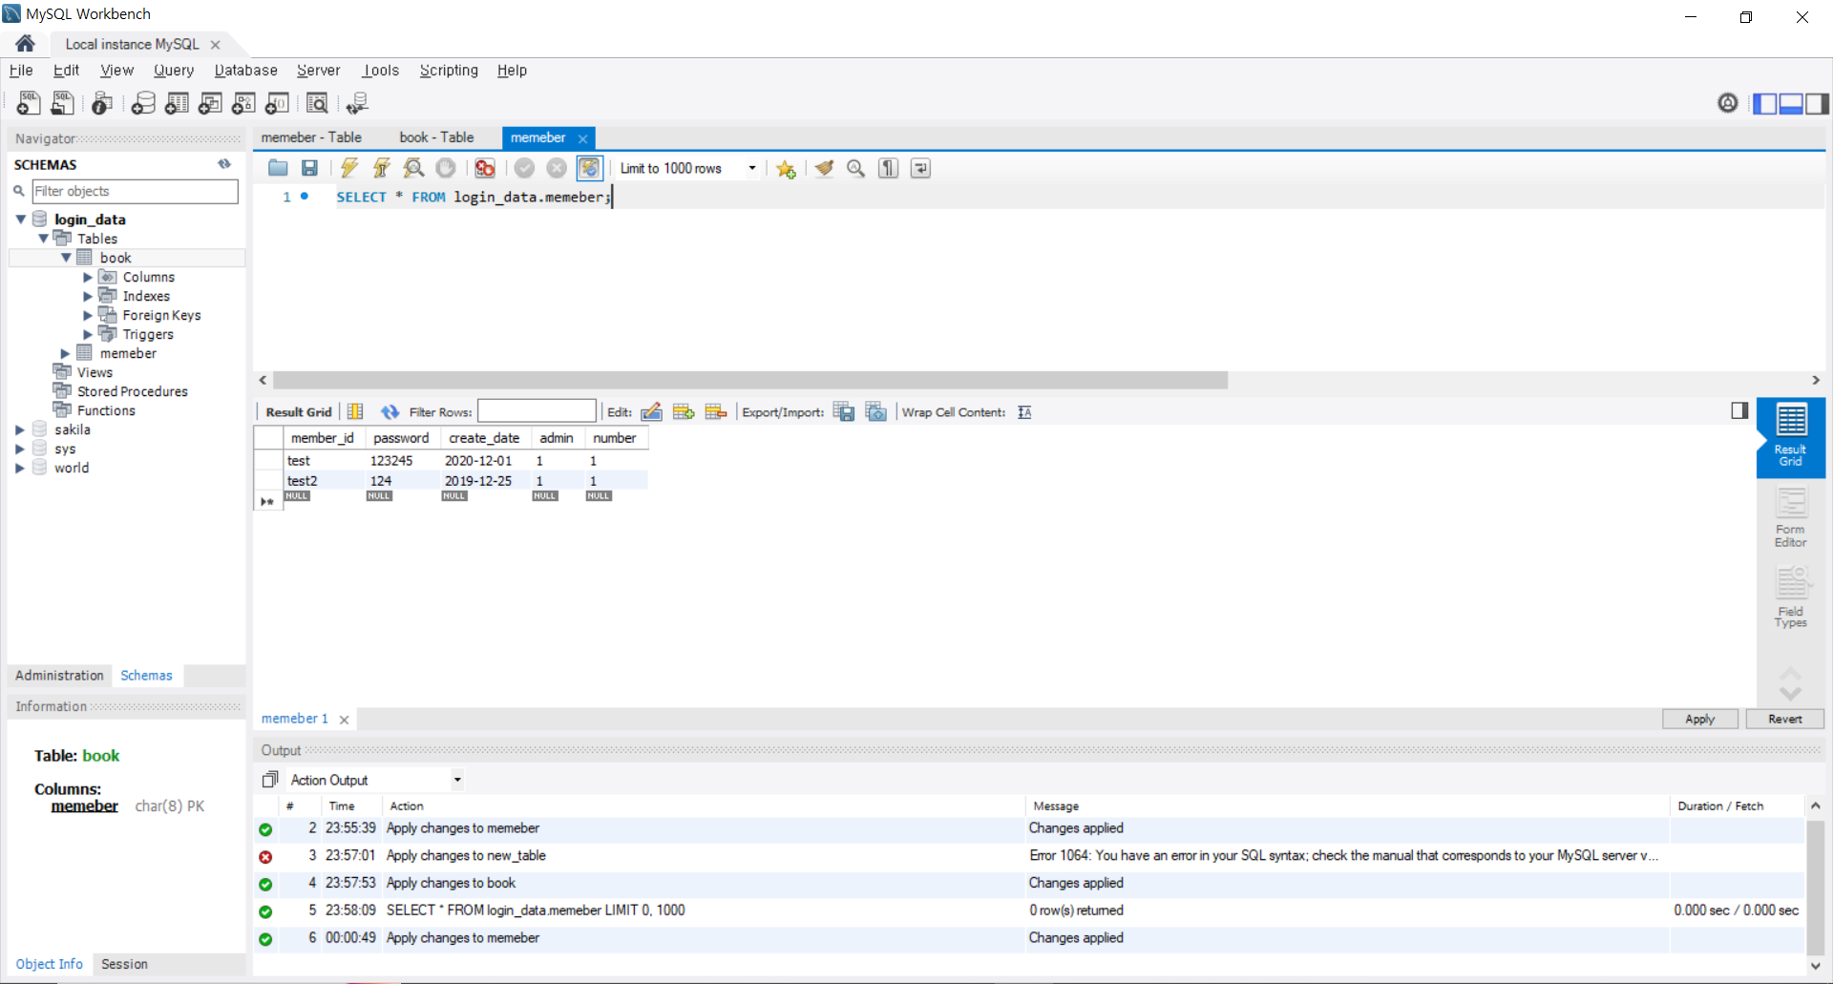Create a new view icon
Viewport: 1833px width, 984px height.
tap(210, 103)
